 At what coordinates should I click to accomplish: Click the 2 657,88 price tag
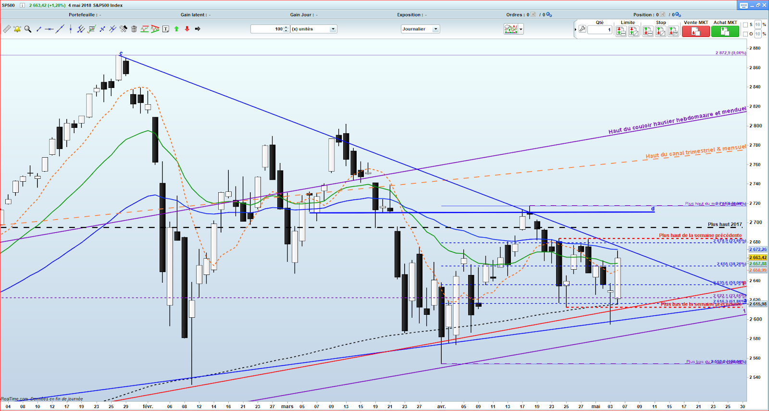click(758, 264)
